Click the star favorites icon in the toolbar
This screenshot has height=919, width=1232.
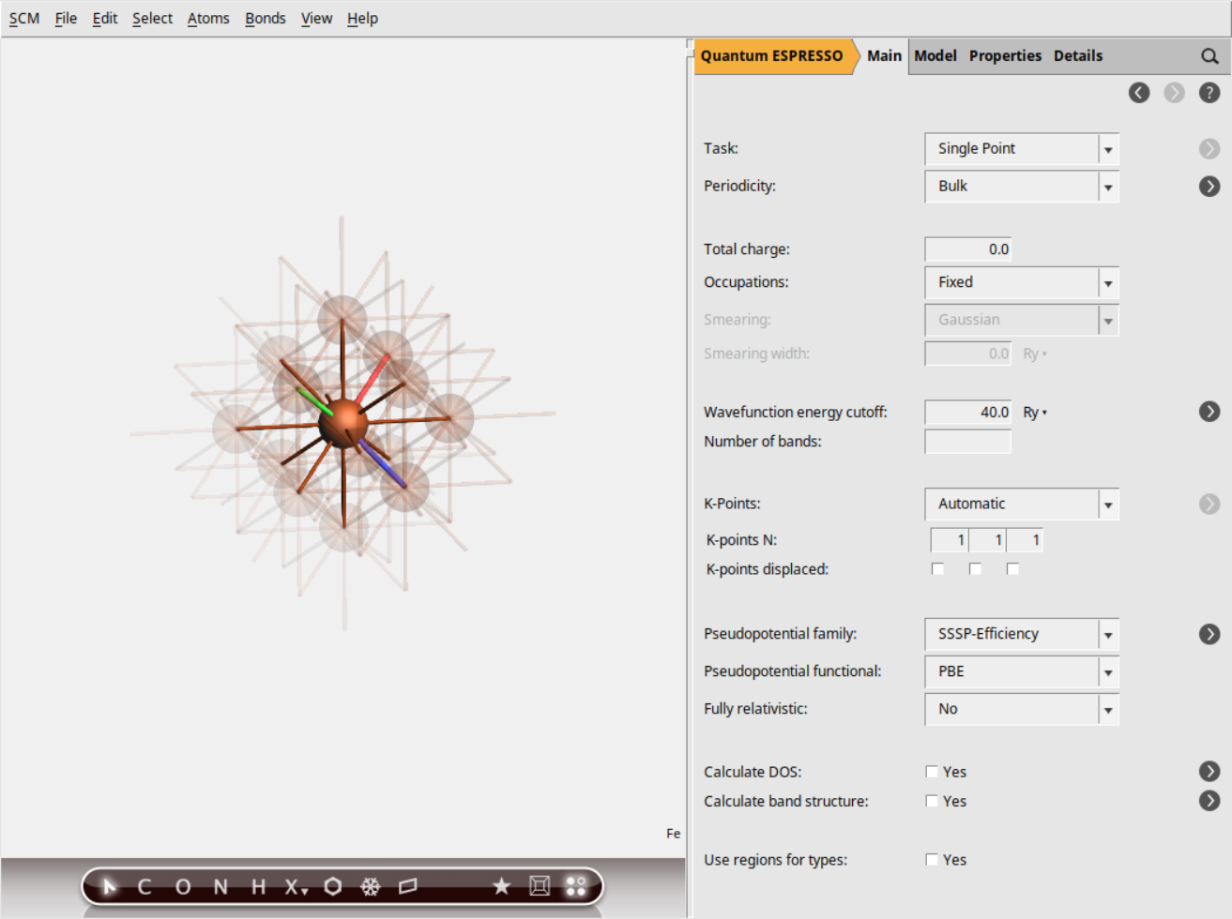[502, 886]
